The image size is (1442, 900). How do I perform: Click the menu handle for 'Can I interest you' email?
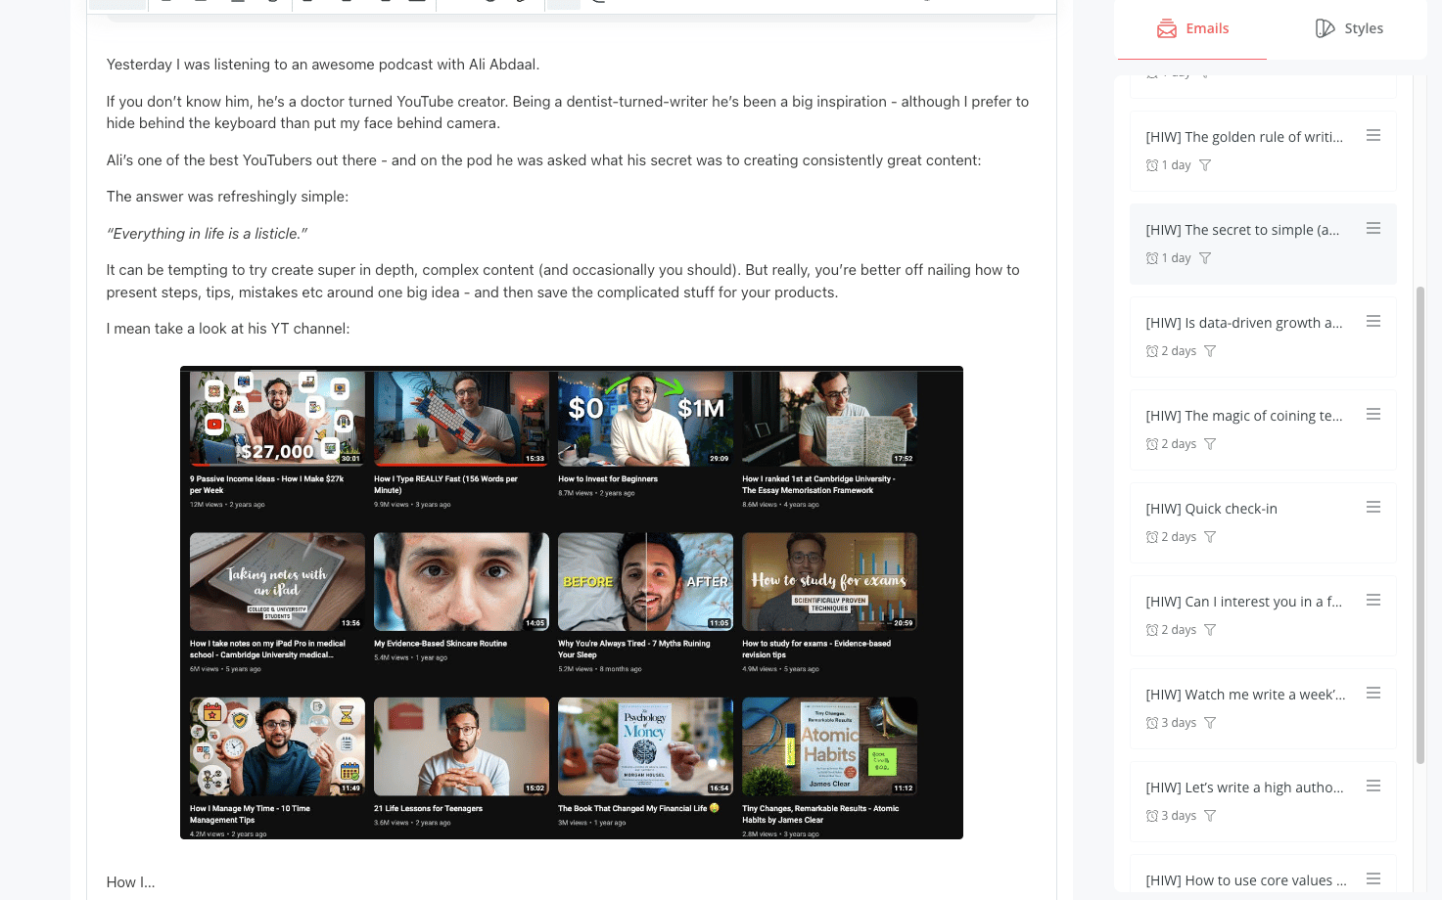click(x=1373, y=600)
